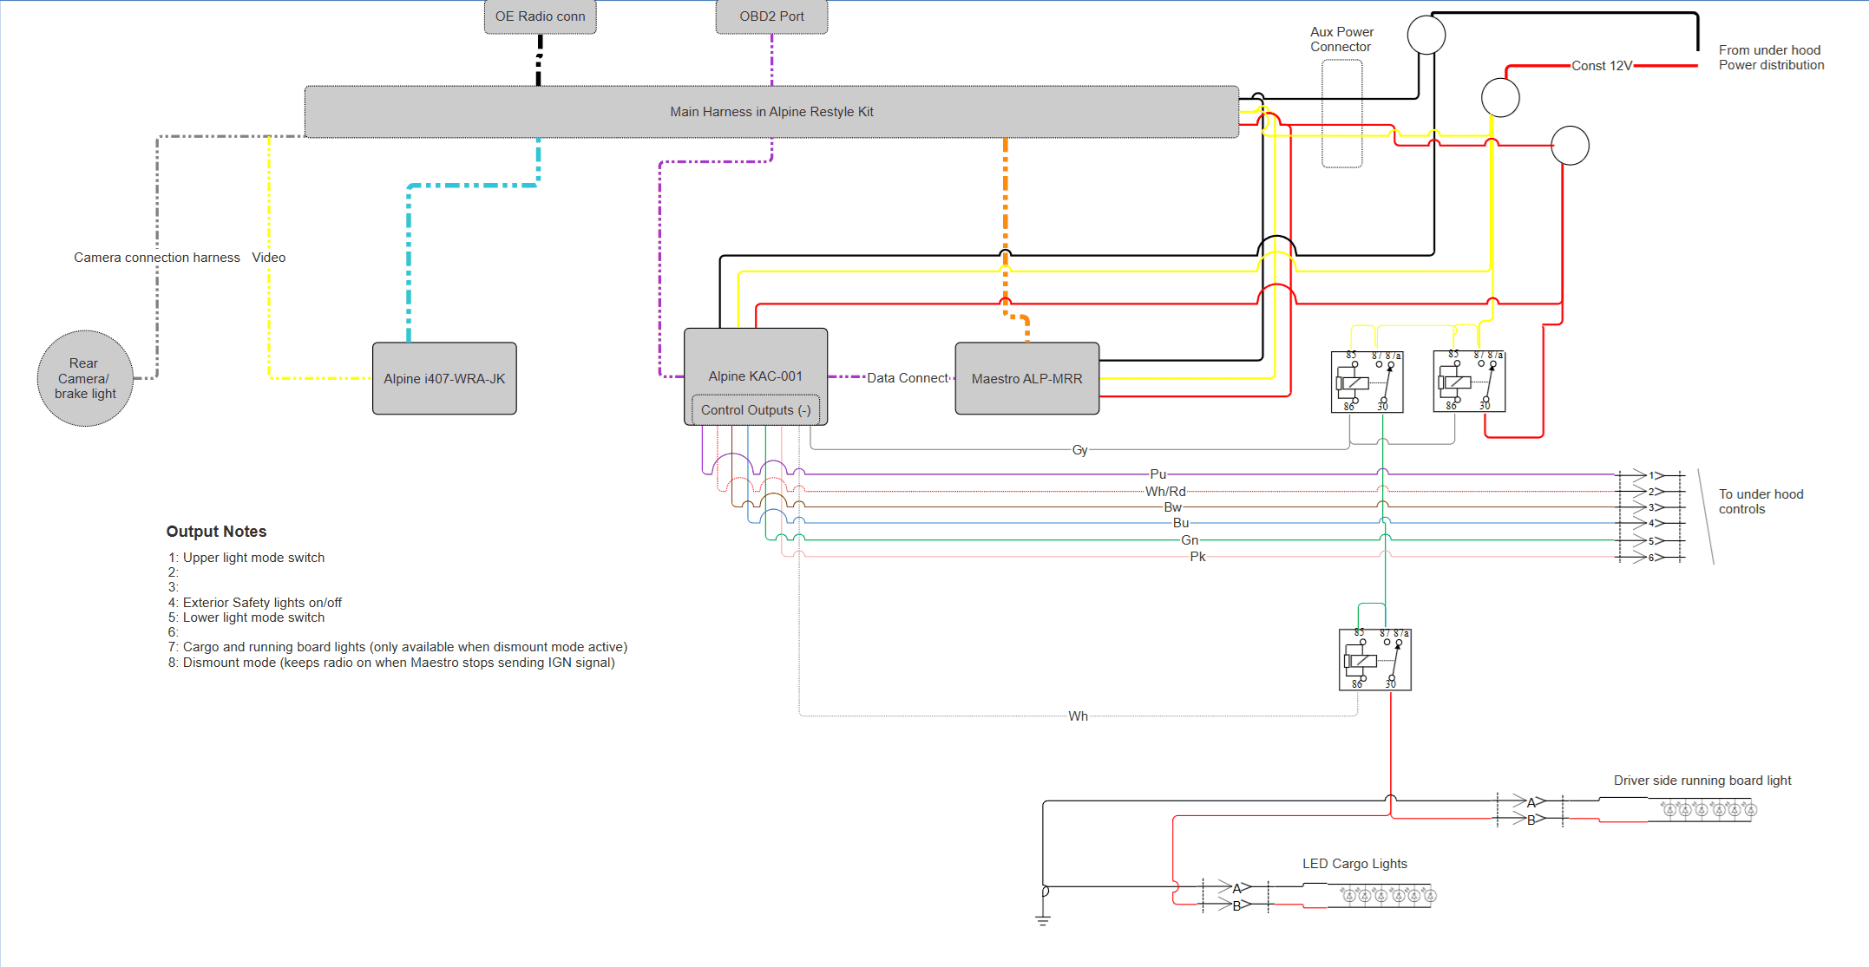The width and height of the screenshot is (1869, 967).
Task: Click the Gy wire label
Action: point(1079,450)
